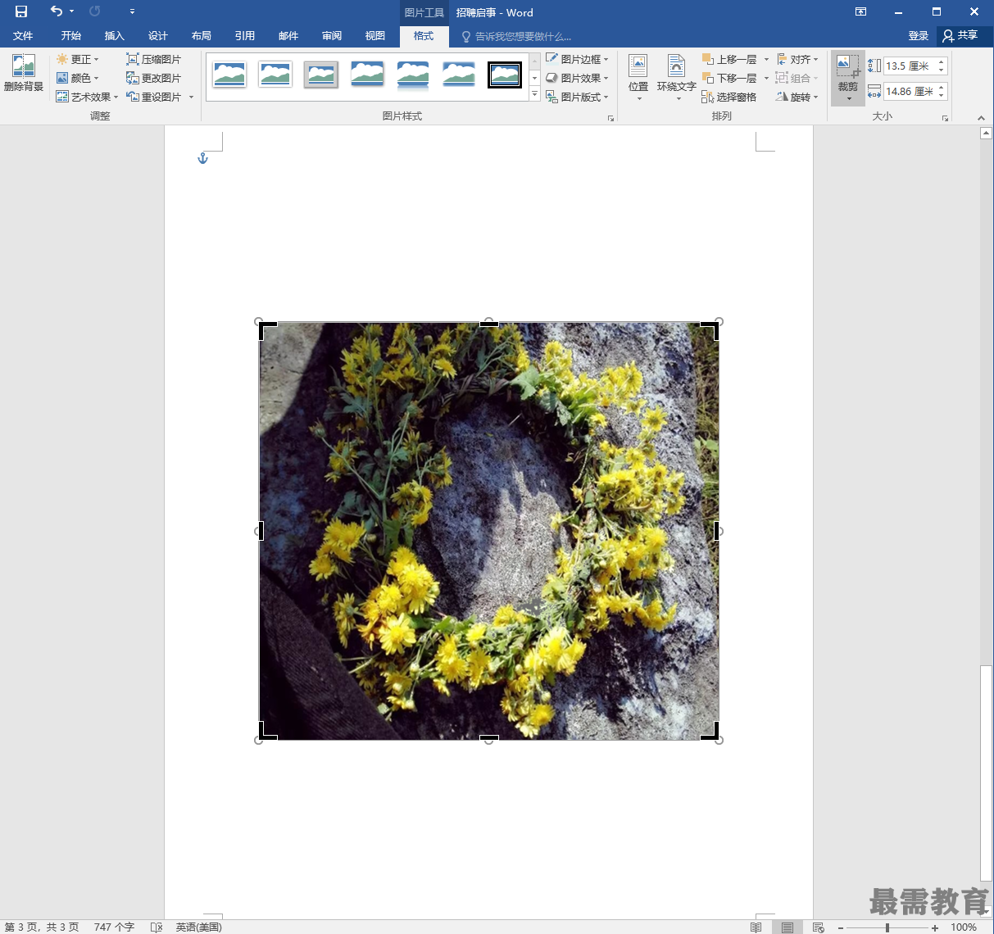Open the 更正 (Corrections) dropdown
994x934 pixels.
pos(78,59)
